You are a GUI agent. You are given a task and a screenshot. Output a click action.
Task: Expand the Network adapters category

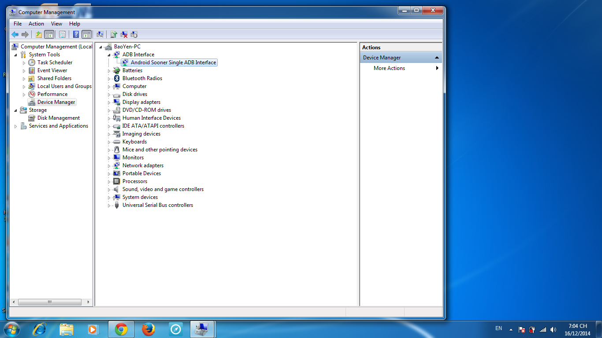109,165
